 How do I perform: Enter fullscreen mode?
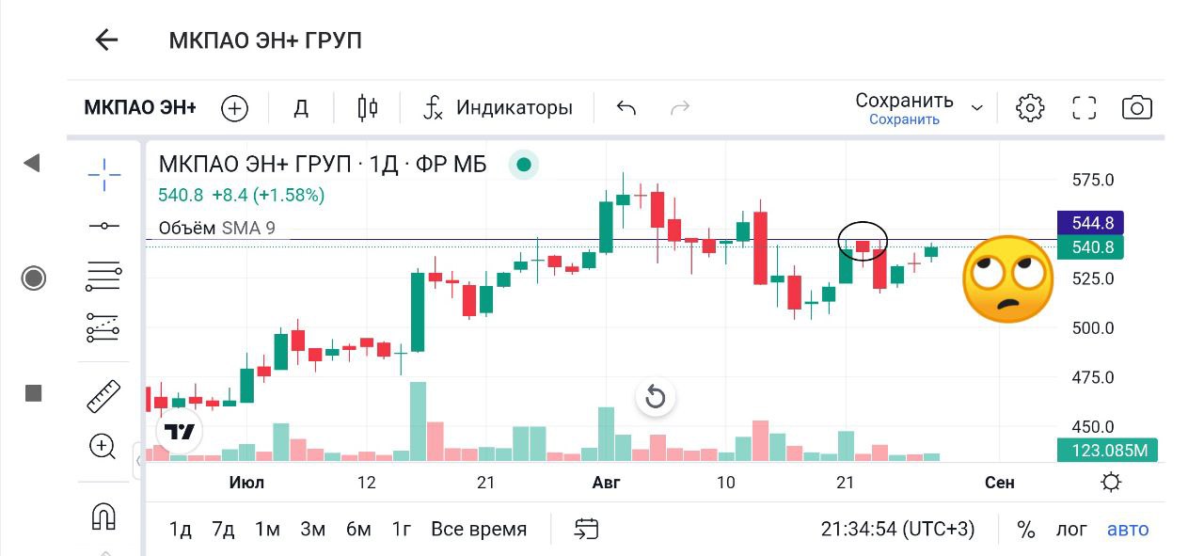(x=1085, y=107)
